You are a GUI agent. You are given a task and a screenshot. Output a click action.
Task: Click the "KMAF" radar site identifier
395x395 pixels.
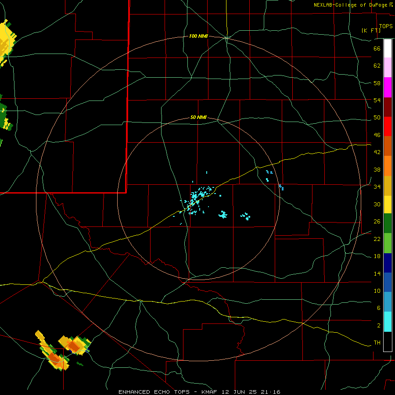tap(210, 392)
